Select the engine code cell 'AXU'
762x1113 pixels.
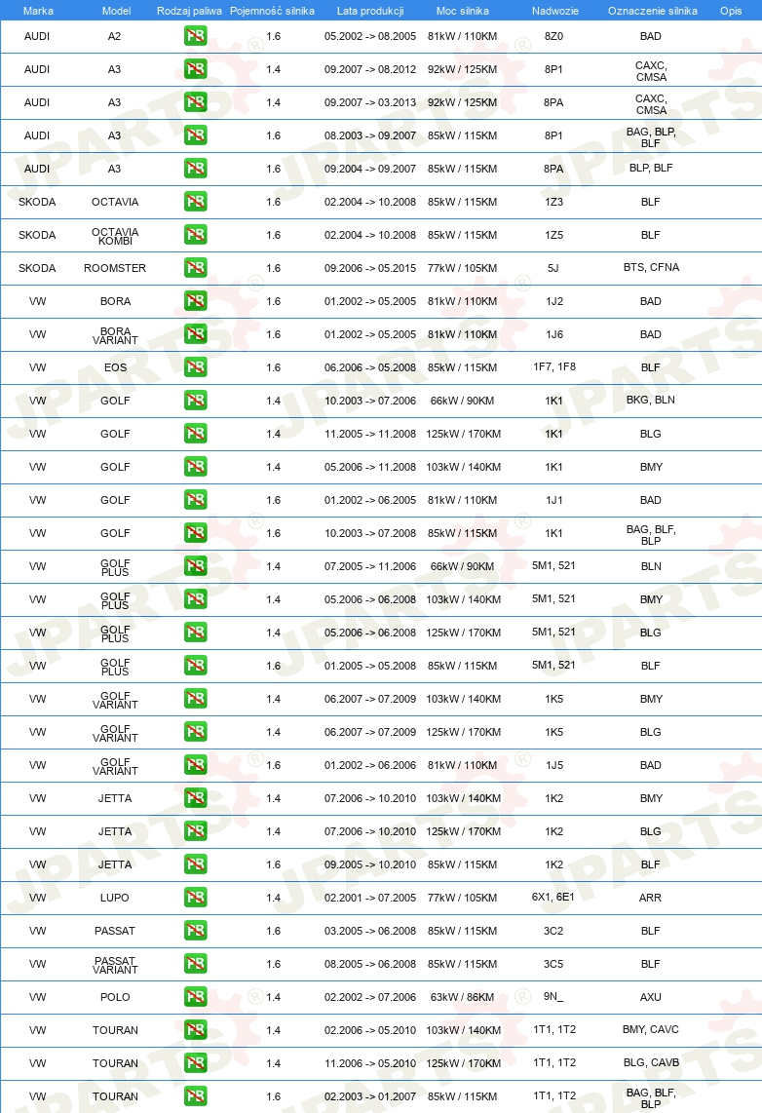[x=651, y=997]
